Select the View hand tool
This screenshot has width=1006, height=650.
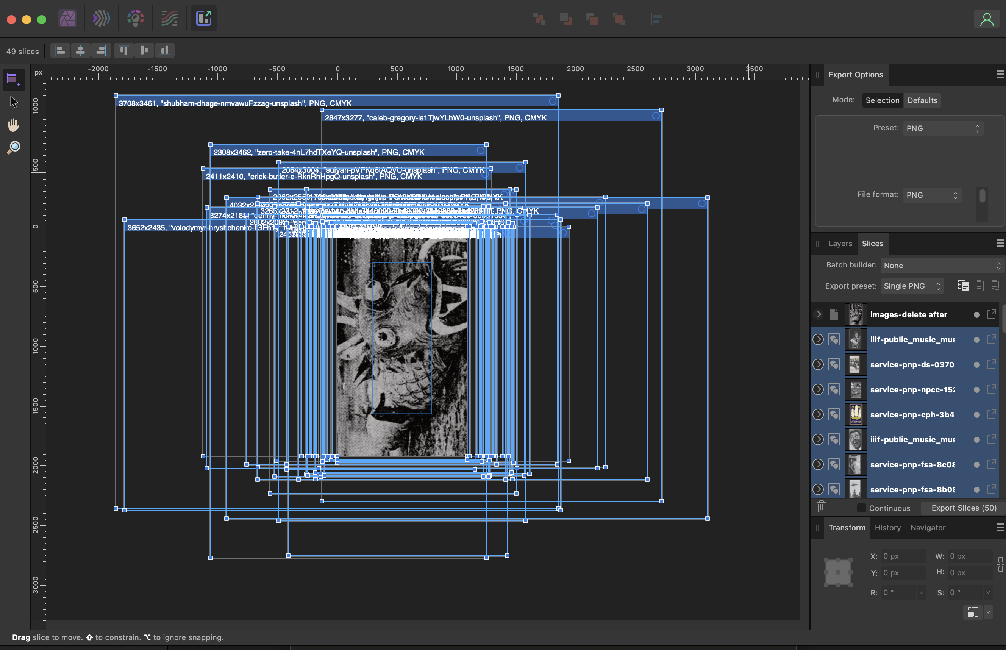[14, 125]
